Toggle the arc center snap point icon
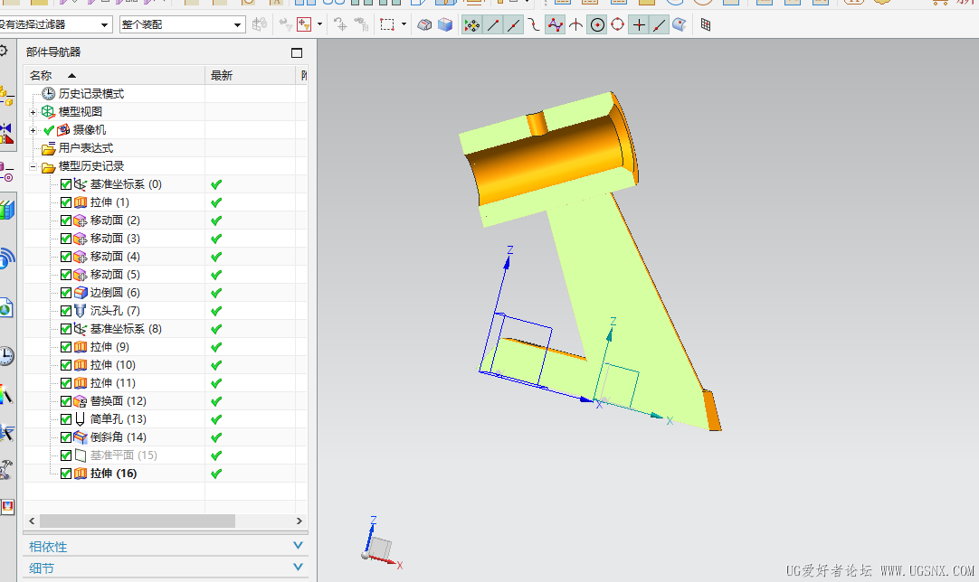The height and width of the screenshot is (582, 979). pos(597,25)
